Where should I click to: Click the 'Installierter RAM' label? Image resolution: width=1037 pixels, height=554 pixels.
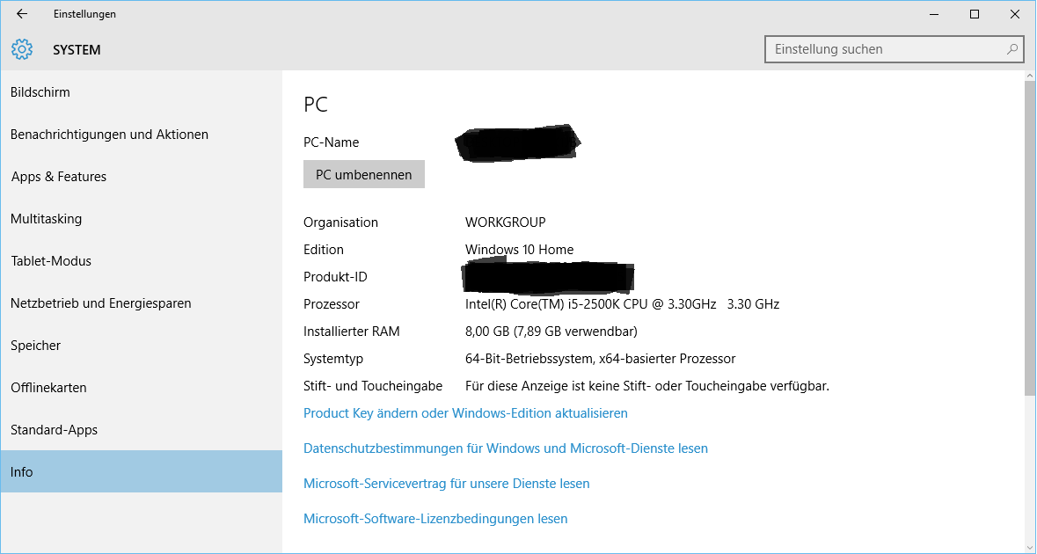pos(352,332)
